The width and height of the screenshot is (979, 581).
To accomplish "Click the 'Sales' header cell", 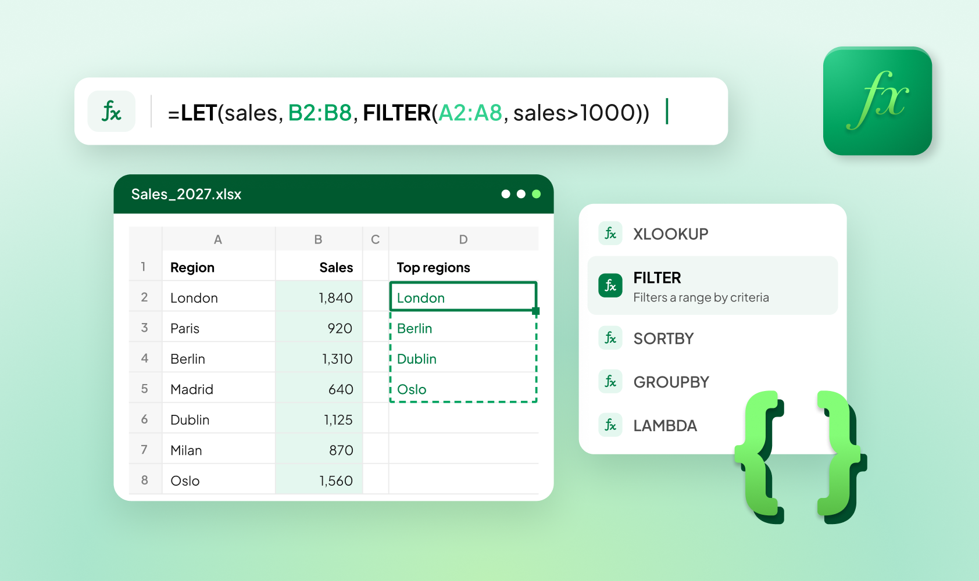I will (x=319, y=267).
